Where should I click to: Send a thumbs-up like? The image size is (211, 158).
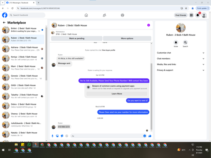tap(150, 136)
